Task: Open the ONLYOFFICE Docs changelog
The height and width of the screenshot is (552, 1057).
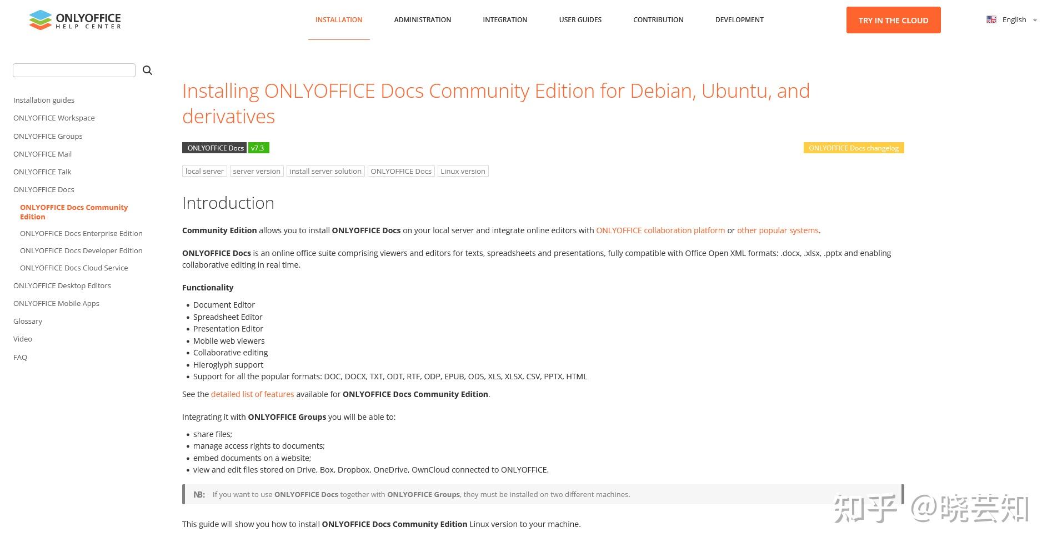Action: coord(854,148)
